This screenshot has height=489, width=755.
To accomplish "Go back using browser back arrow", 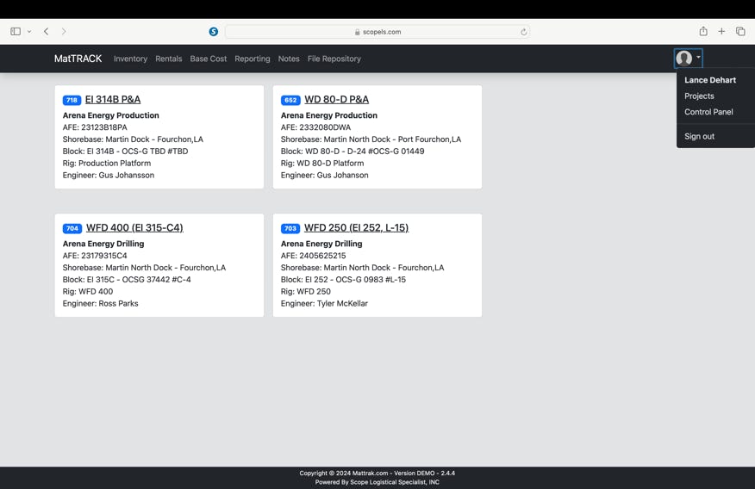I will click(x=47, y=32).
